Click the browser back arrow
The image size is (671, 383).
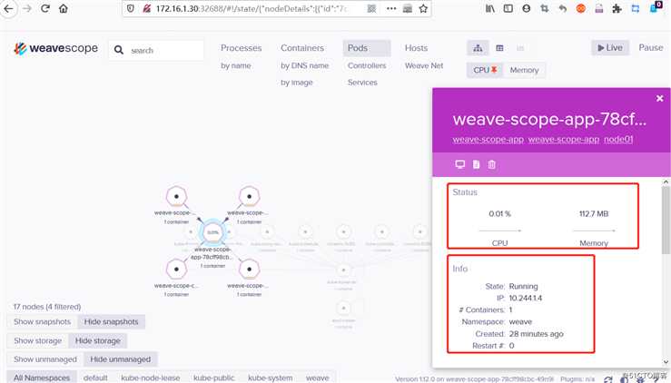8,8
